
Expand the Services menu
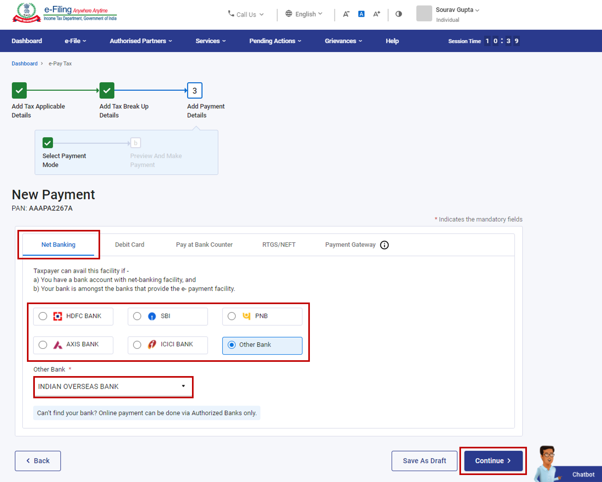pos(210,41)
